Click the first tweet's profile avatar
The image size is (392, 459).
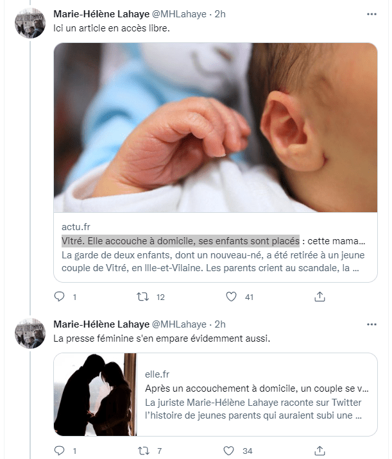click(30, 24)
